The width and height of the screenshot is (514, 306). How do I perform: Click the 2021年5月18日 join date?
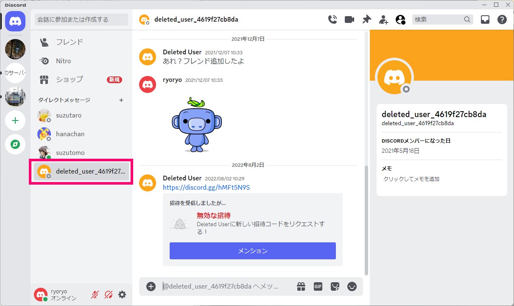[x=401, y=151]
